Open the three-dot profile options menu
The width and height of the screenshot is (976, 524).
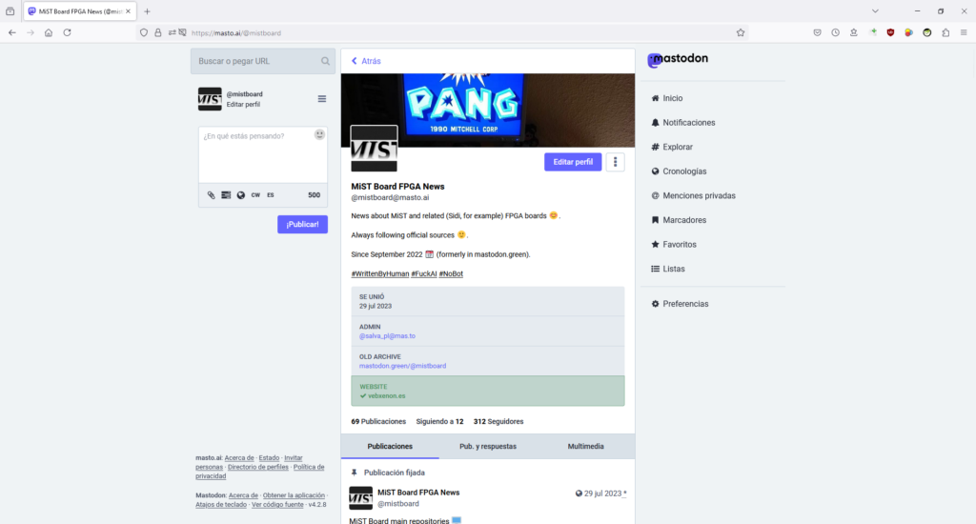point(615,162)
